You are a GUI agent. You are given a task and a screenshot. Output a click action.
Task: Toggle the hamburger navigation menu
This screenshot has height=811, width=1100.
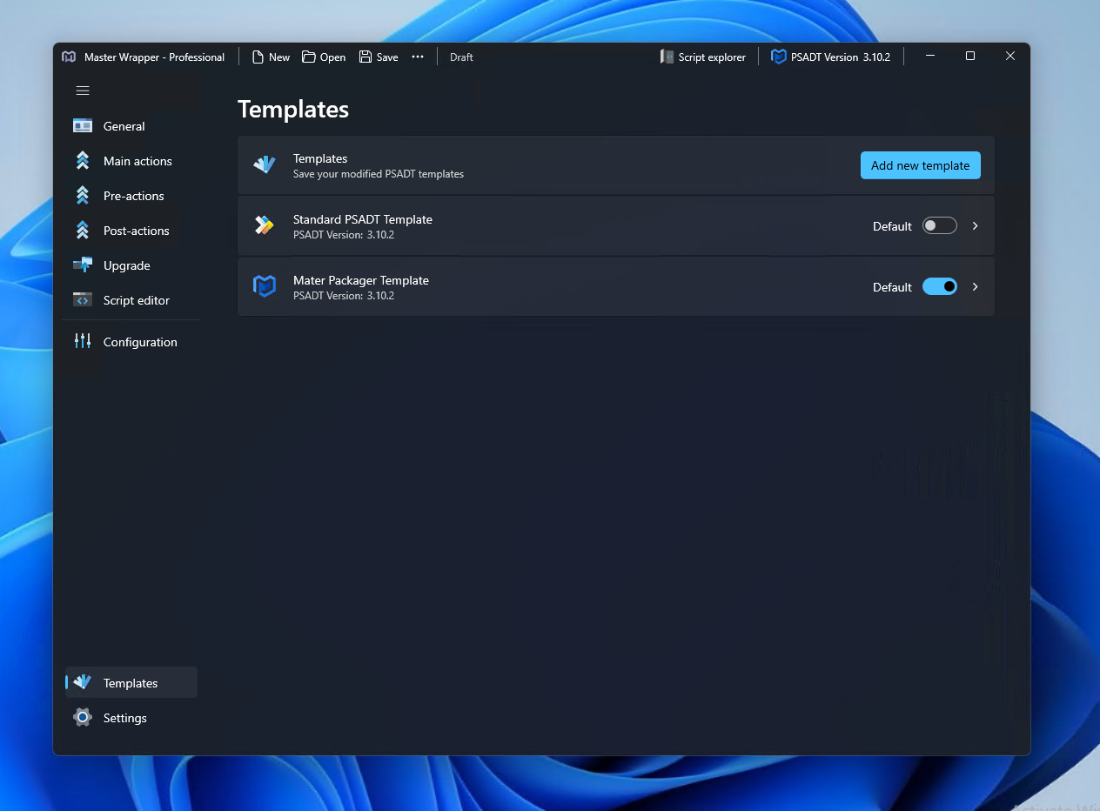[x=83, y=90]
